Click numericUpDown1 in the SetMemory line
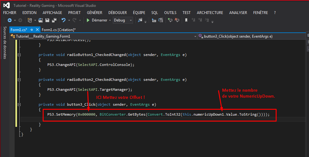This screenshot has width=309, height=157. pyautogui.click(x=208, y=114)
